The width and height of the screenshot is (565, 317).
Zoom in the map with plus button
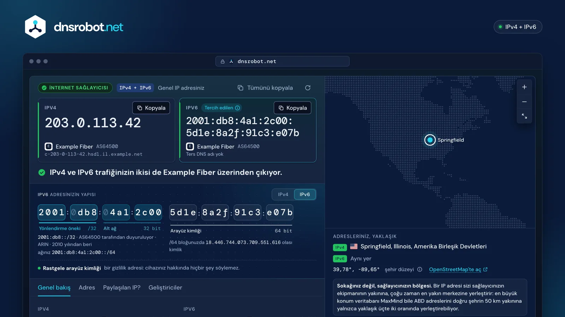tap(524, 87)
